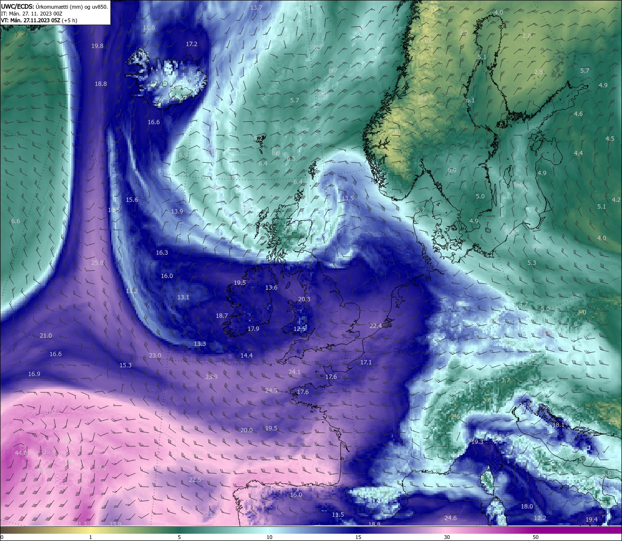Click the 14.4 value south of Ireland
This screenshot has width=622, height=541.
(x=246, y=356)
